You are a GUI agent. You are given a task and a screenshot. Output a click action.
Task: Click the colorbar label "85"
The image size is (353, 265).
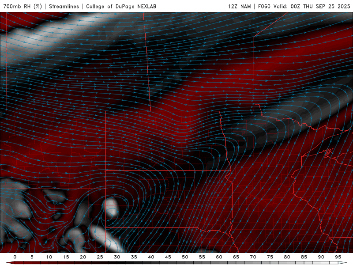click(304, 257)
